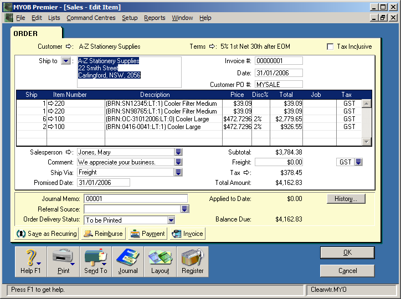Click Disc% 2% on 0416-0041 row
Viewport: 401px width, 299px height.
click(261, 127)
